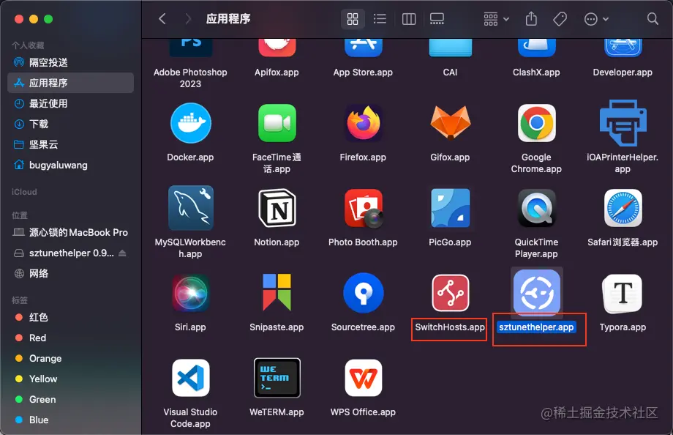Select the FaceTime app icon
Image resolution: width=673 pixels, height=435 pixels.
(x=277, y=123)
